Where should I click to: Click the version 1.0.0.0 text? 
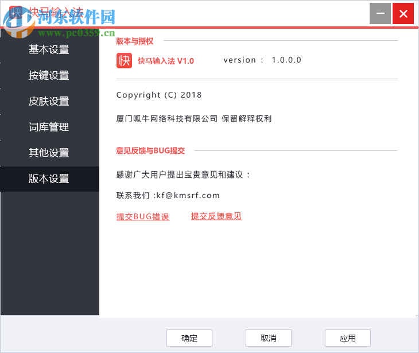click(x=262, y=60)
